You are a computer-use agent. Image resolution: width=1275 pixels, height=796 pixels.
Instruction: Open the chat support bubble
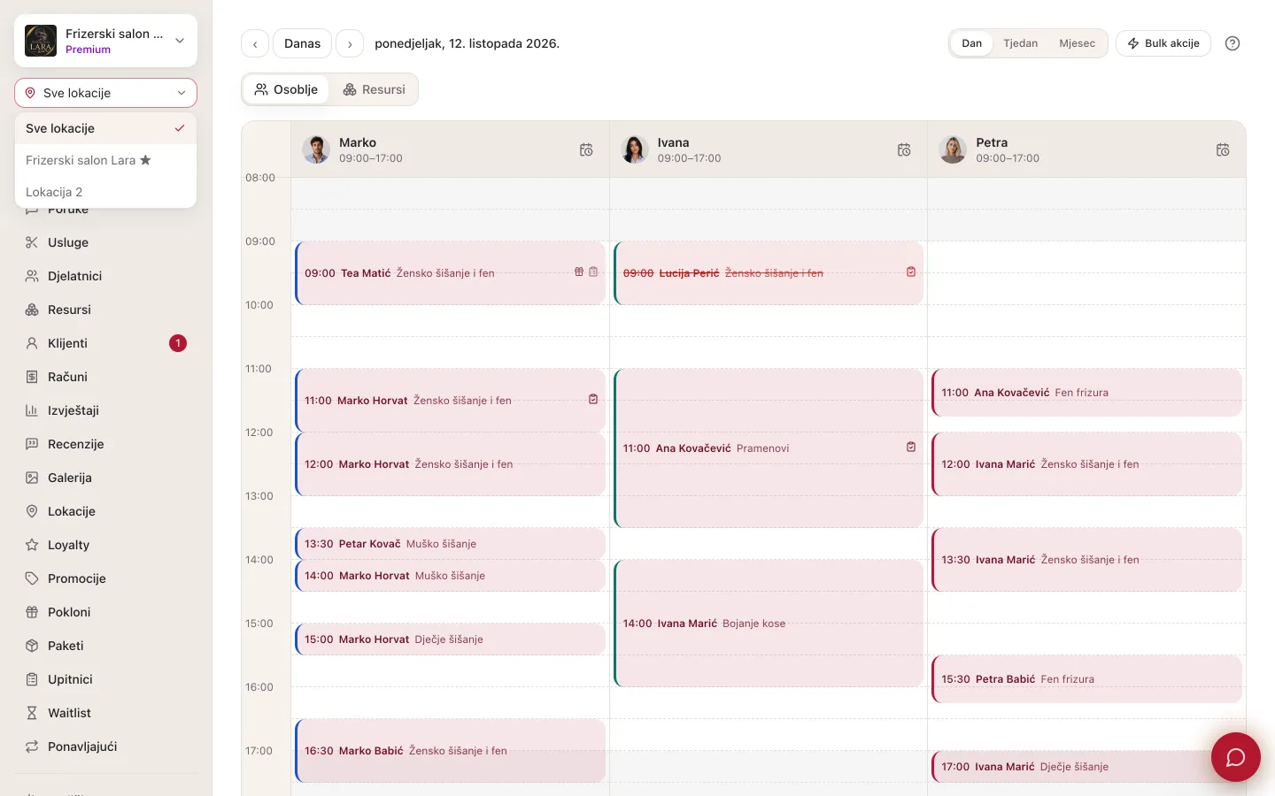[1236, 757]
